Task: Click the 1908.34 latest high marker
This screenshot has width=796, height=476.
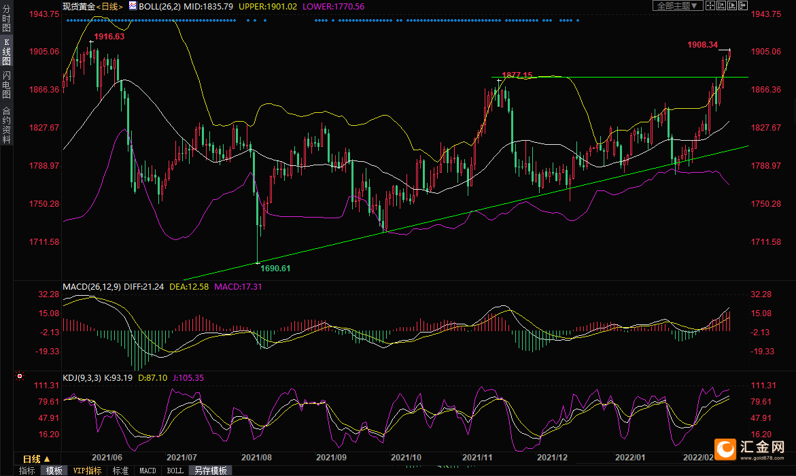Action: (703, 45)
